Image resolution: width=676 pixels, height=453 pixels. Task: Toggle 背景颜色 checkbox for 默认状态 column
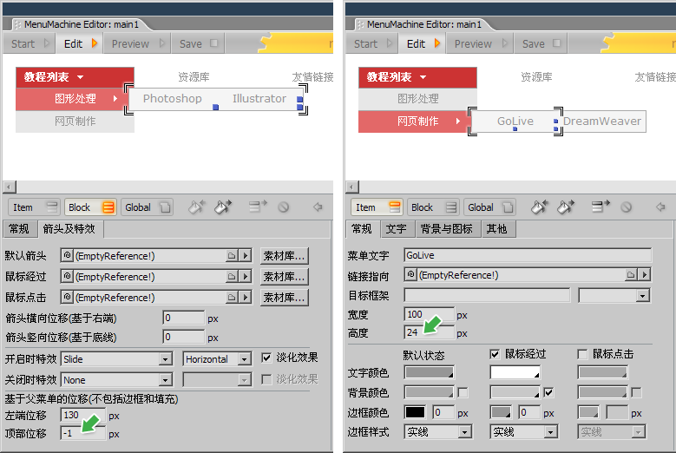point(463,392)
